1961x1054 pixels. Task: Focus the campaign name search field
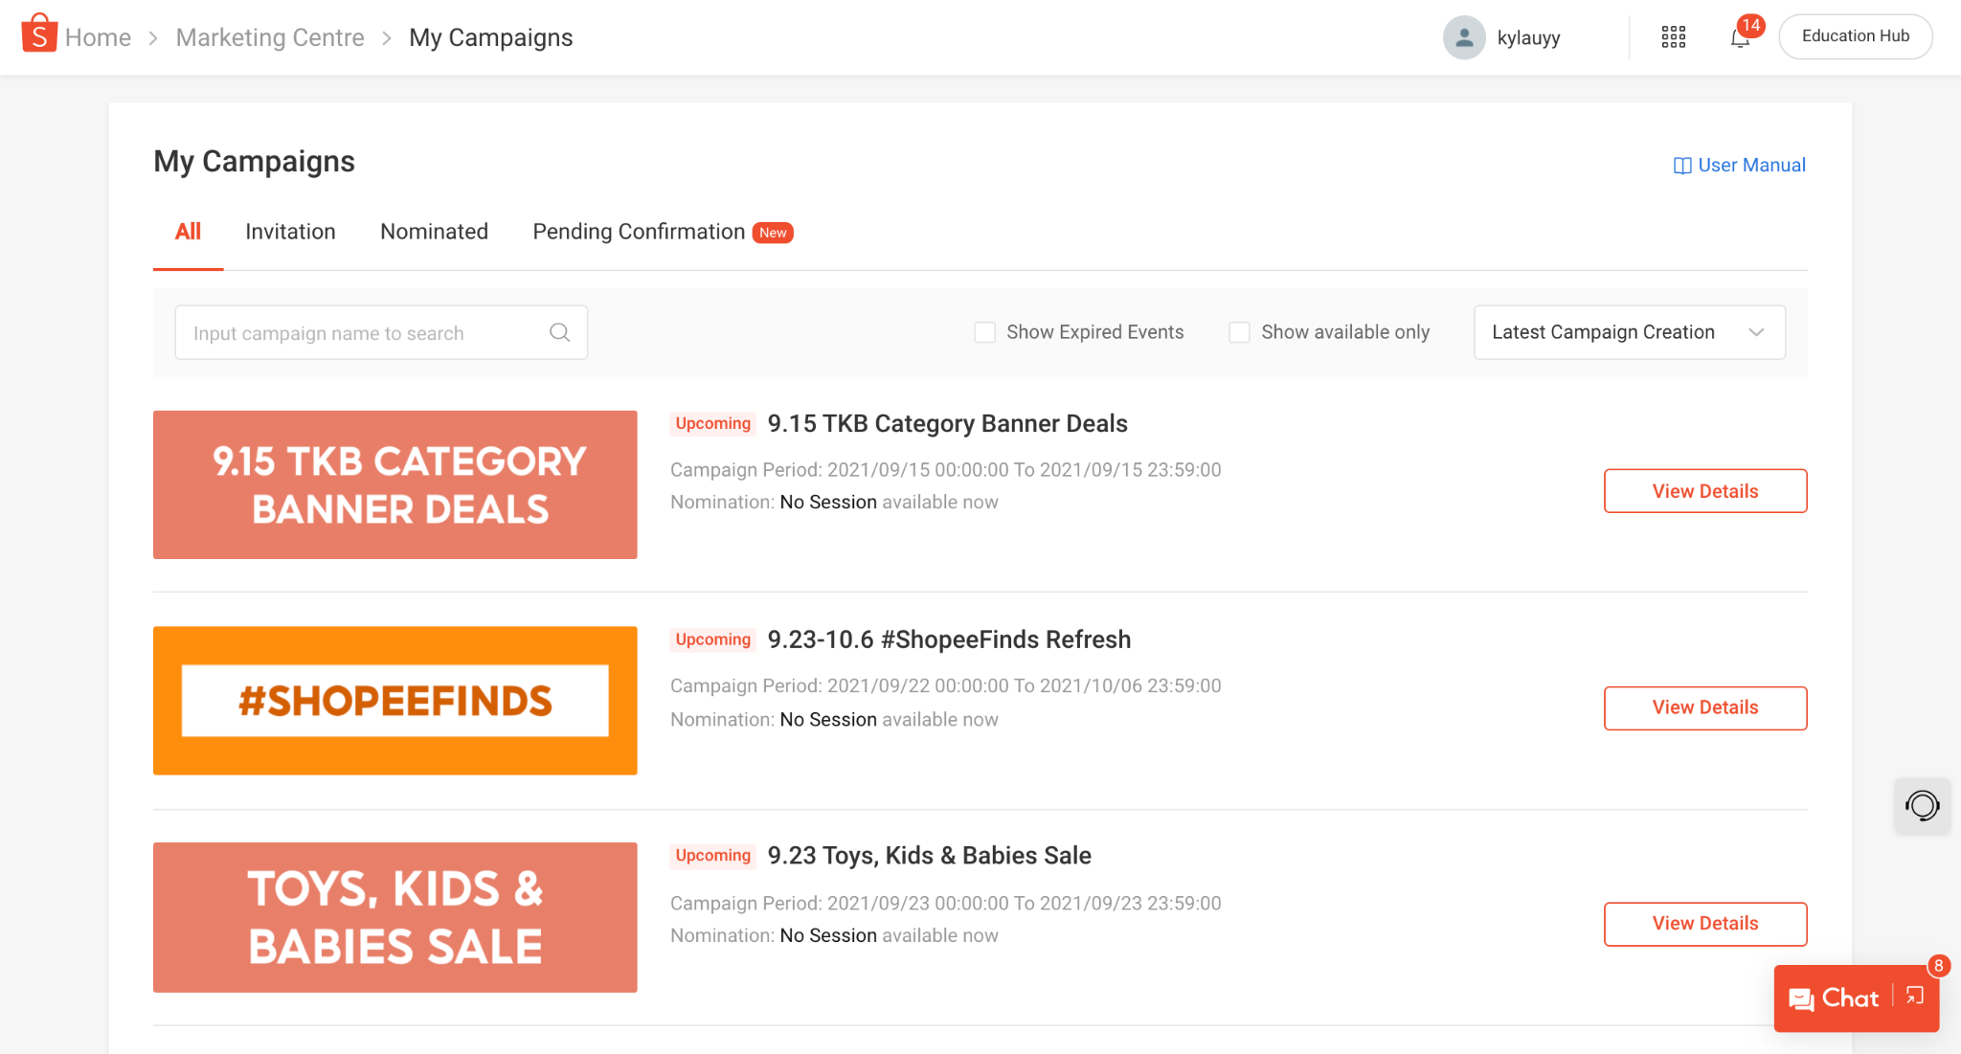pyautogui.click(x=380, y=332)
